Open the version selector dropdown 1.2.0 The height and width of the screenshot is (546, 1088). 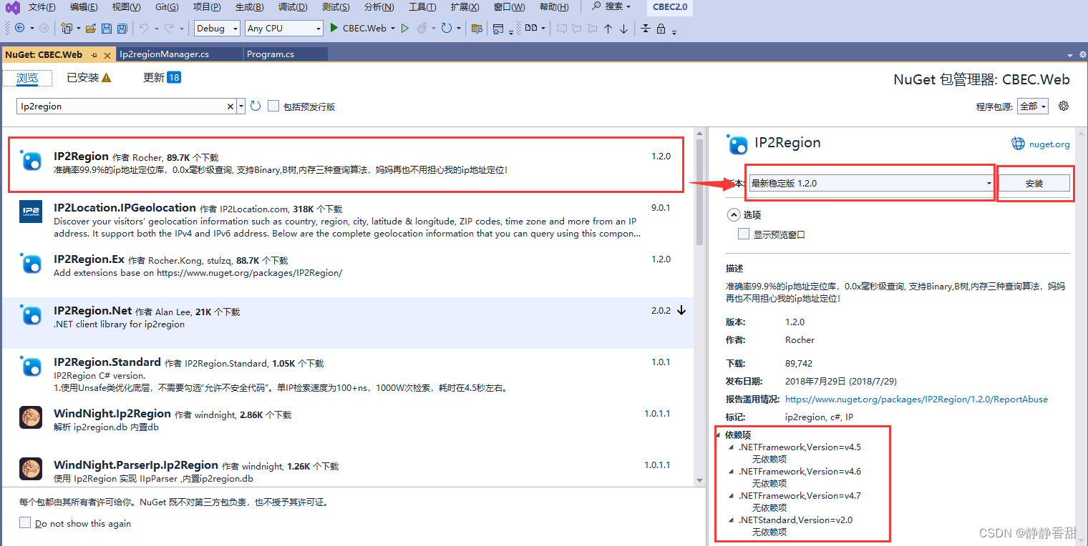(871, 183)
